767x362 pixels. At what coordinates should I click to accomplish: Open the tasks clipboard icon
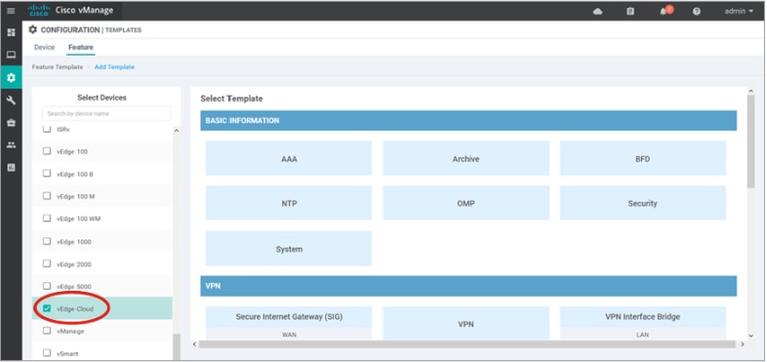coord(630,12)
